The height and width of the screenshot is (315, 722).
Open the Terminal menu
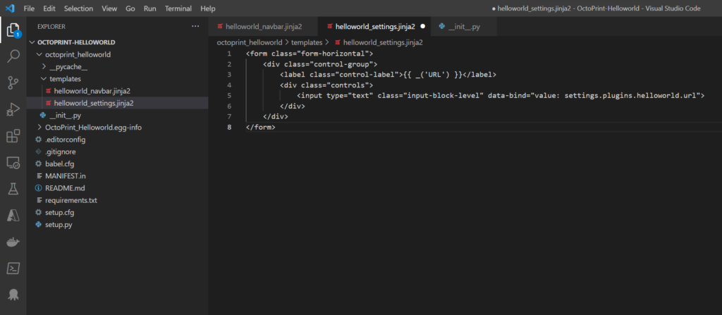pyautogui.click(x=178, y=8)
